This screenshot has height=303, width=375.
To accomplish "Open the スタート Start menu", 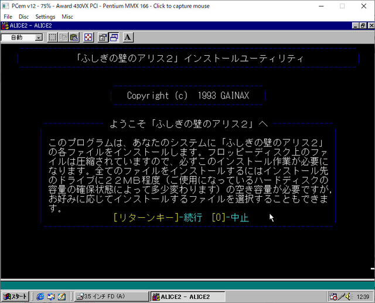I will point(15,297).
